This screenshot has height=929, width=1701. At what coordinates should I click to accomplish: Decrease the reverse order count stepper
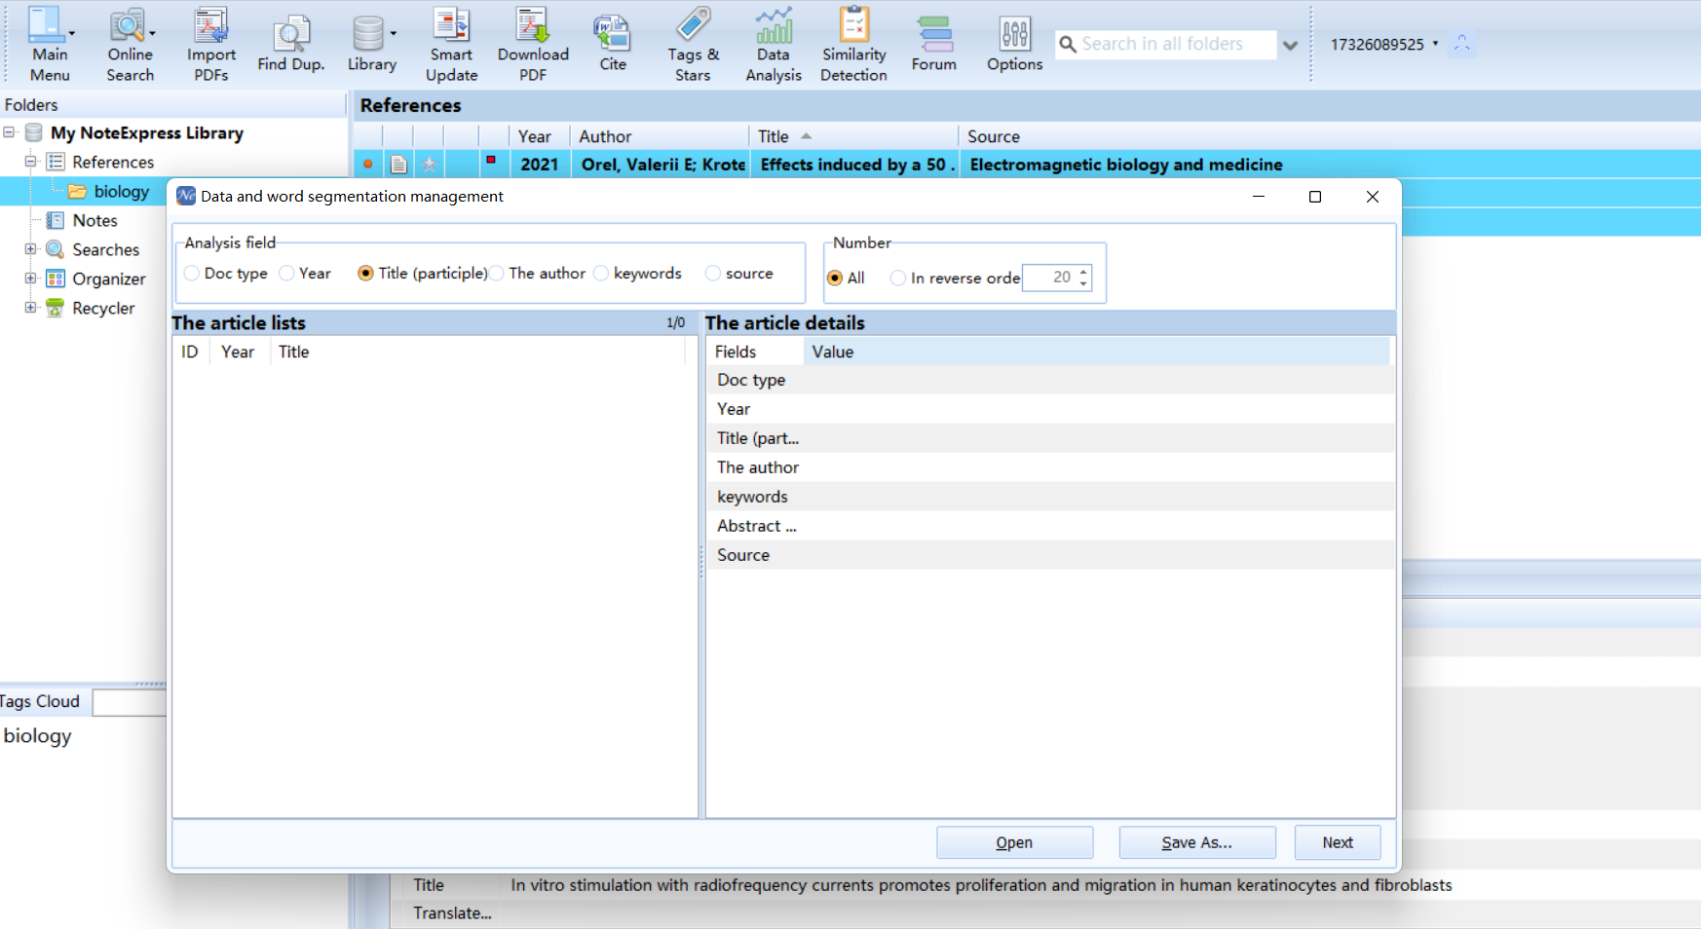pyautogui.click(x=1083, y=284)
